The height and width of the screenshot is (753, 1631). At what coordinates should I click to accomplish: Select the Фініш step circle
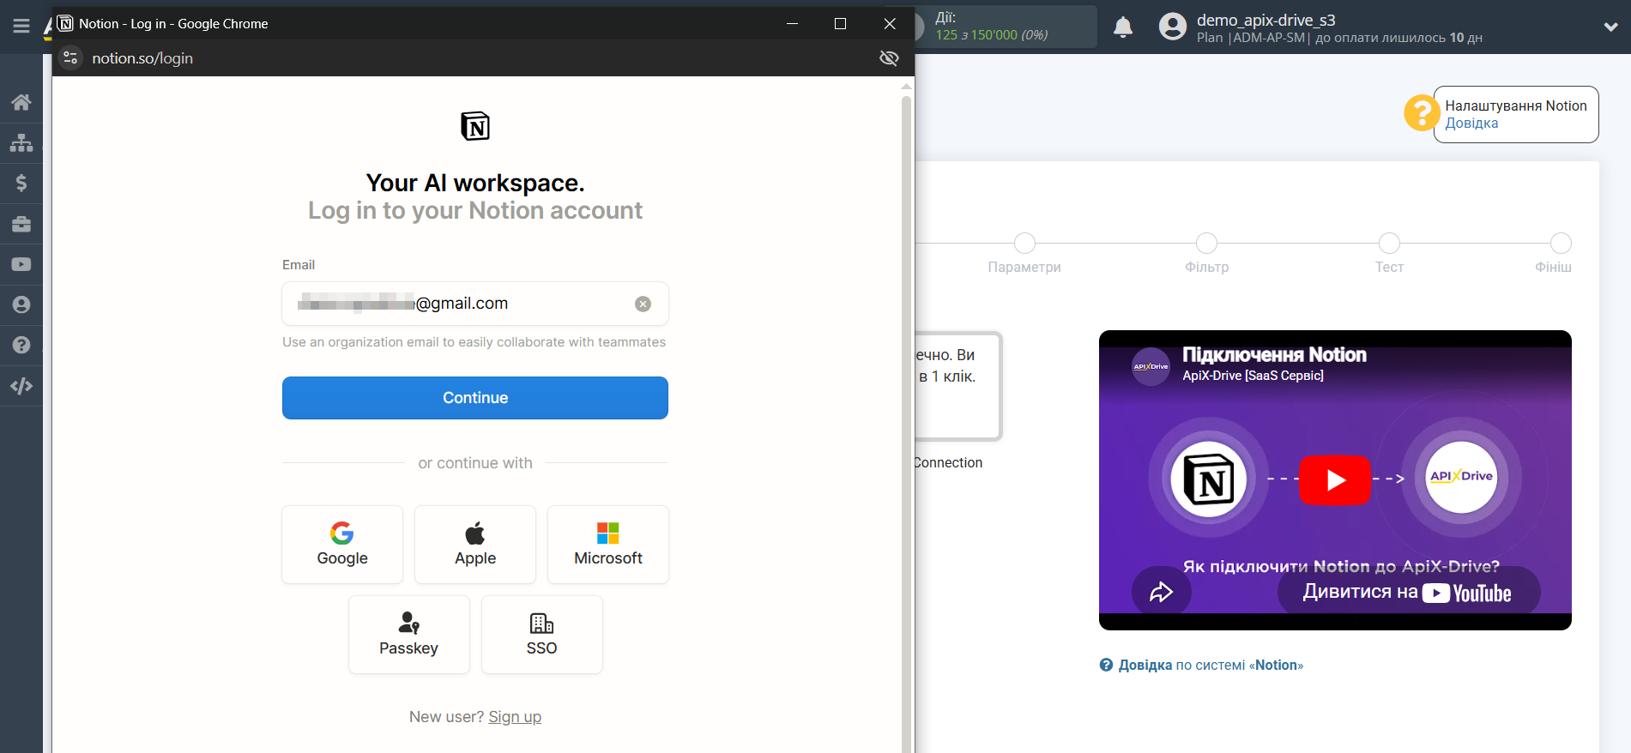click(x=1561, y=244)
